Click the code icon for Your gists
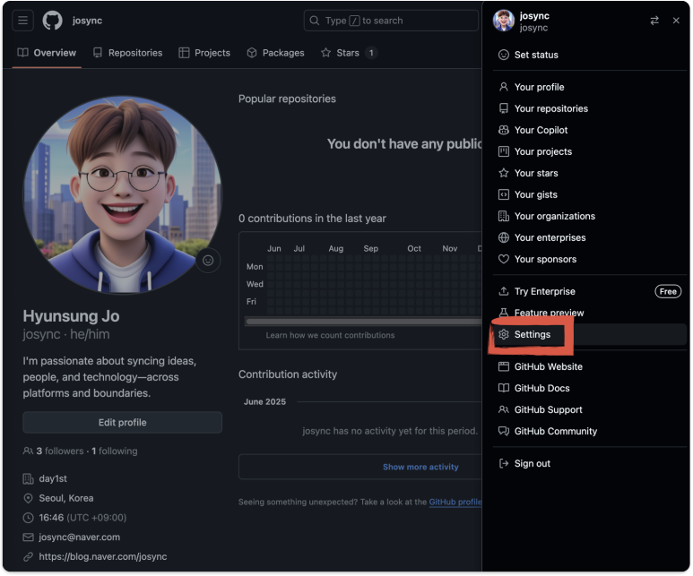Screen dimensions: 693x576 click(x=504, y=194)
